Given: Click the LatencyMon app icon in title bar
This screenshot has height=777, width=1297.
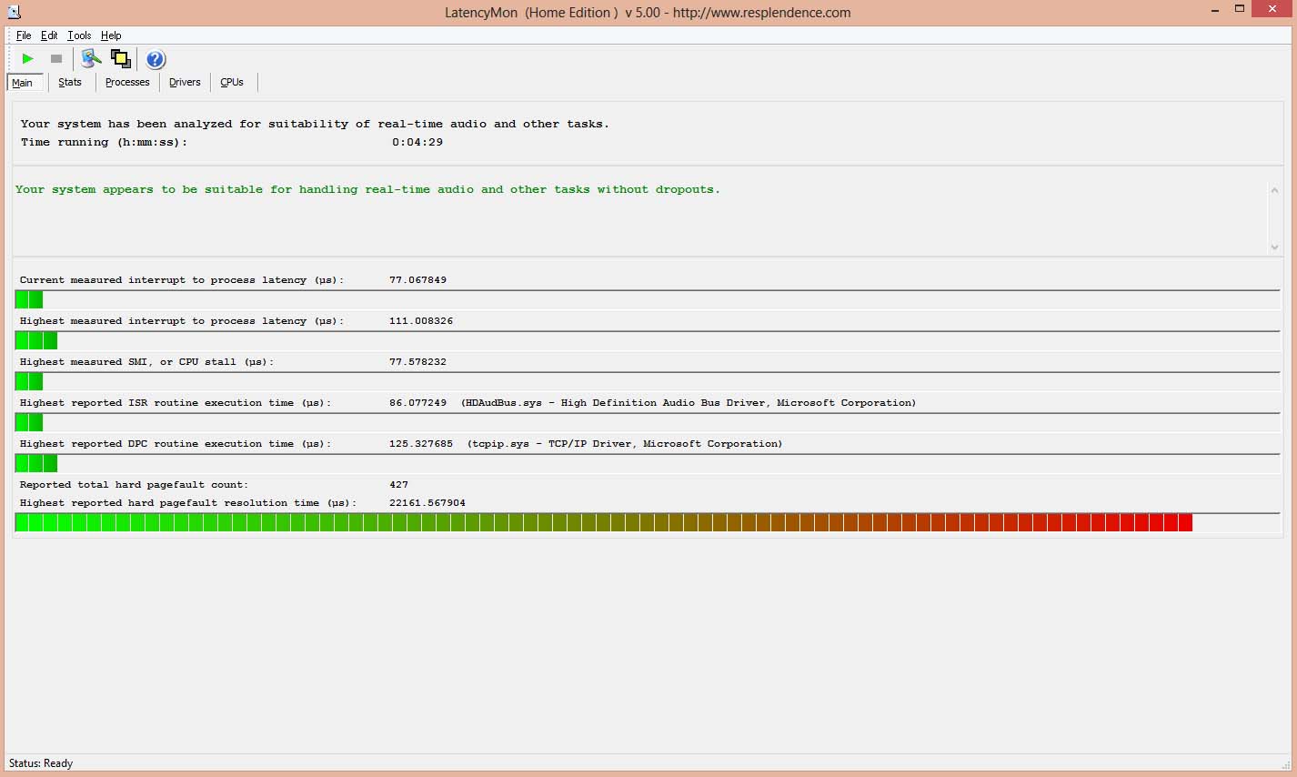Looking at the screenshot, I should pos(14,12).
